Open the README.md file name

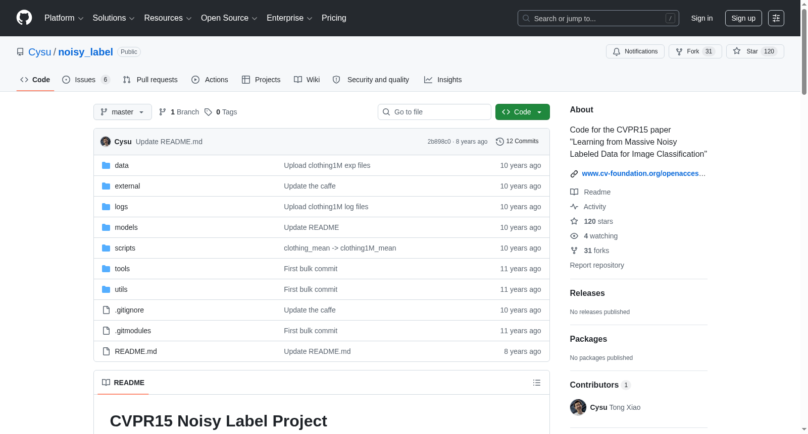point(136,351)
